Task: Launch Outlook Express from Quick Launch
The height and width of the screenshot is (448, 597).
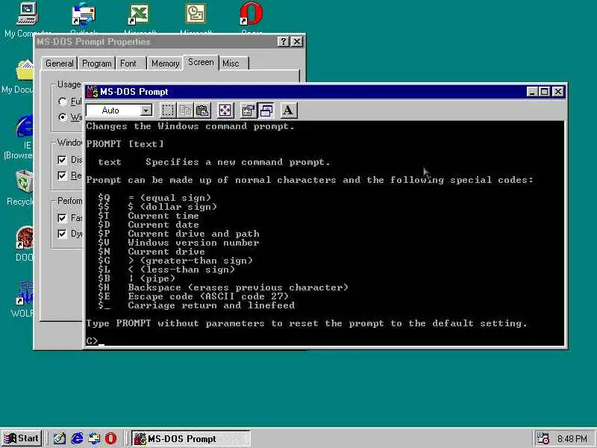Action: click(x=94, y=438)
